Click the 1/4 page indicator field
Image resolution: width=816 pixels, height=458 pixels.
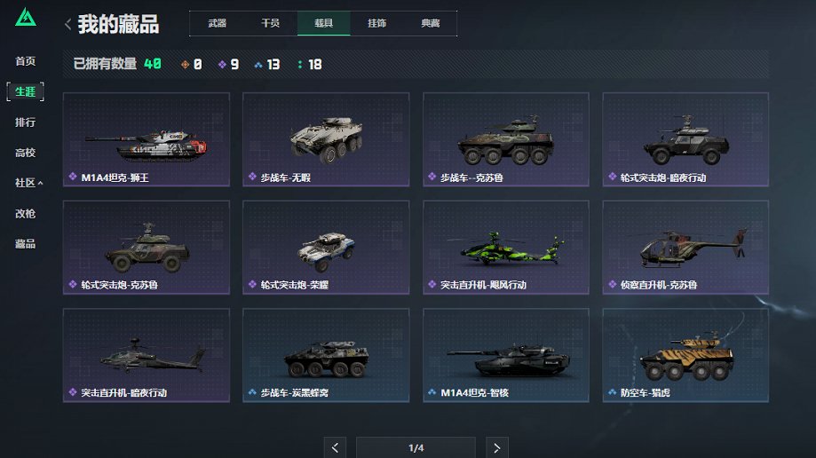[416, 447]
